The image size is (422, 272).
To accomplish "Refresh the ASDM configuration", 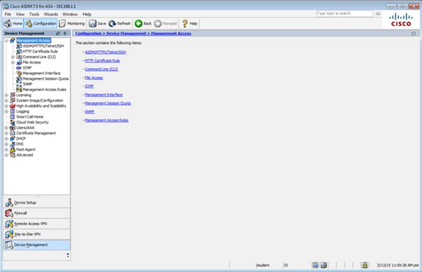I will point(120,23).
